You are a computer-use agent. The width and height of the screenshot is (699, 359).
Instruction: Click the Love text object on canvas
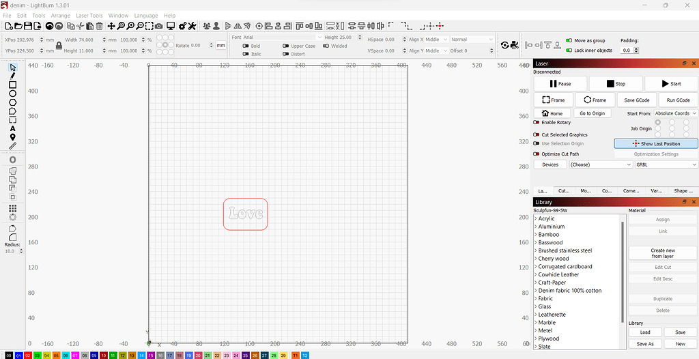245,213
